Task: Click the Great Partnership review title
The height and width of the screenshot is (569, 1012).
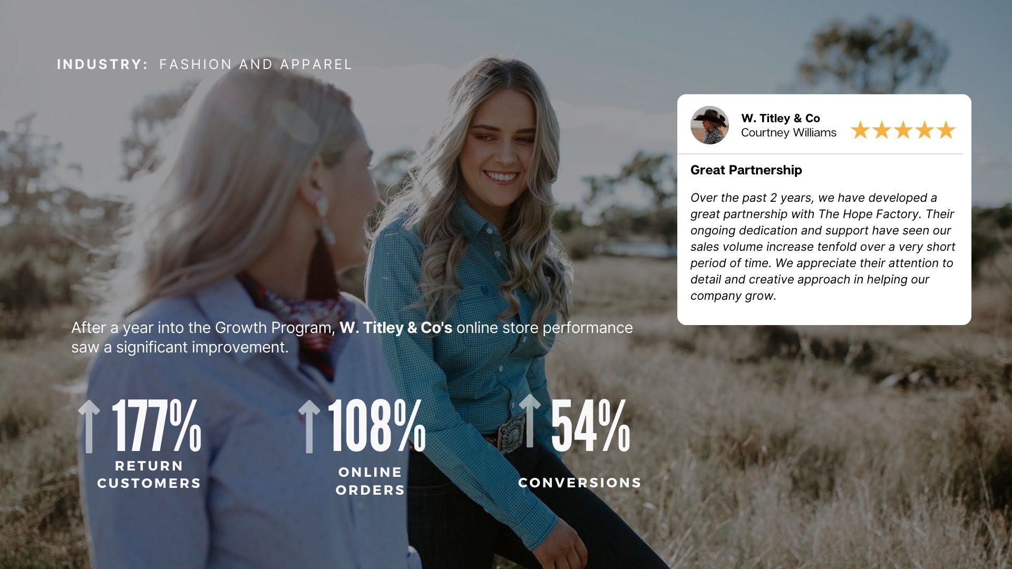Action: coord(746,170)
